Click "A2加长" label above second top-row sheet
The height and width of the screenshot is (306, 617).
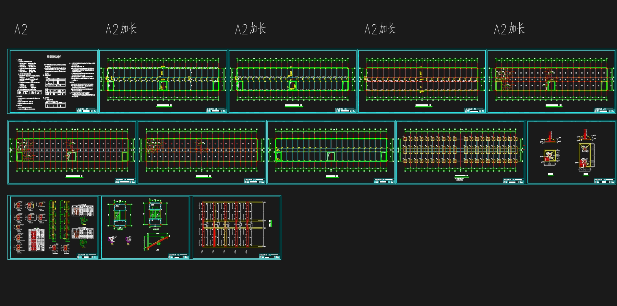[x=121, y=29]
